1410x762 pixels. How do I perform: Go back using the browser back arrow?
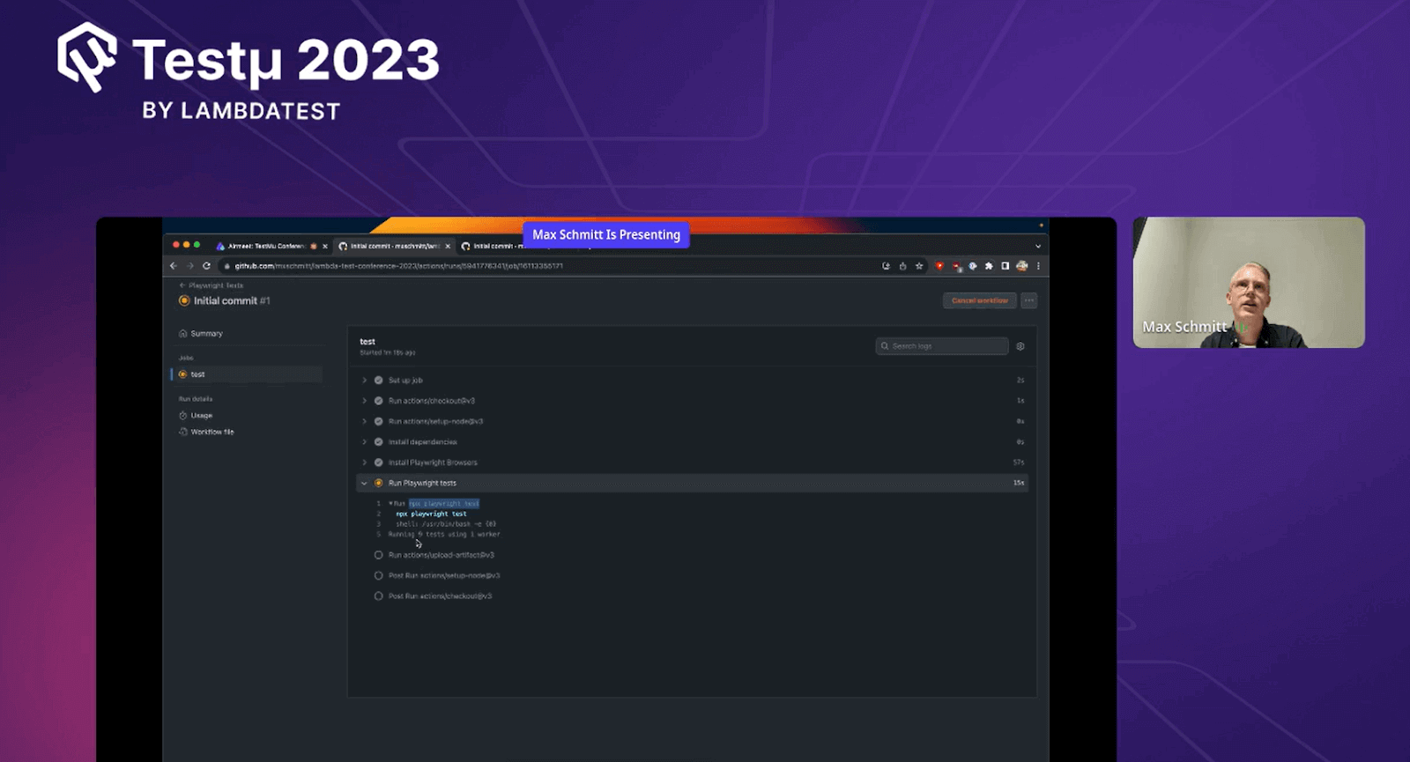tap(174, 266)
